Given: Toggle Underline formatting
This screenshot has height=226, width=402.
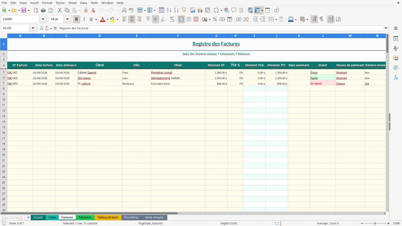Looking at the screenshot, I should [91, 19].
